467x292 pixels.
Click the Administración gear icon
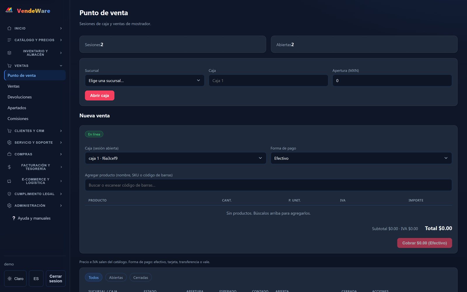[9, 206]
